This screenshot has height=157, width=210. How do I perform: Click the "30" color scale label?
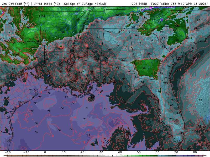pos(101,152)
